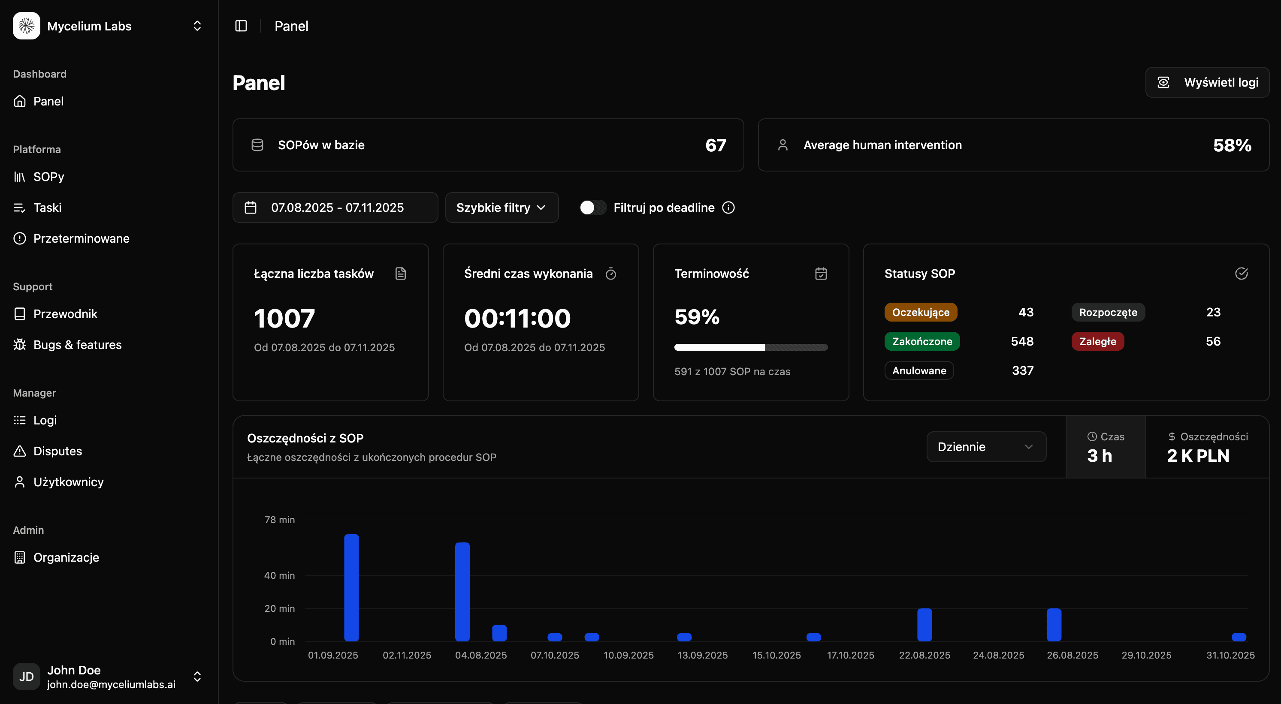This screenshot has width=1281, height=704.
Task: Click the Zakończone status badge
Action: coord(921,342)
